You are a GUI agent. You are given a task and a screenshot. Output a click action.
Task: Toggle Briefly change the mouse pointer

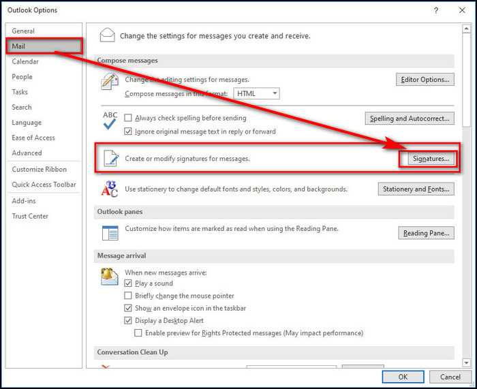[x=128, y=296]
